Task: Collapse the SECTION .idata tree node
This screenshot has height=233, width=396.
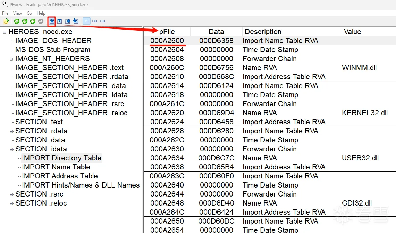Action: 11,149
